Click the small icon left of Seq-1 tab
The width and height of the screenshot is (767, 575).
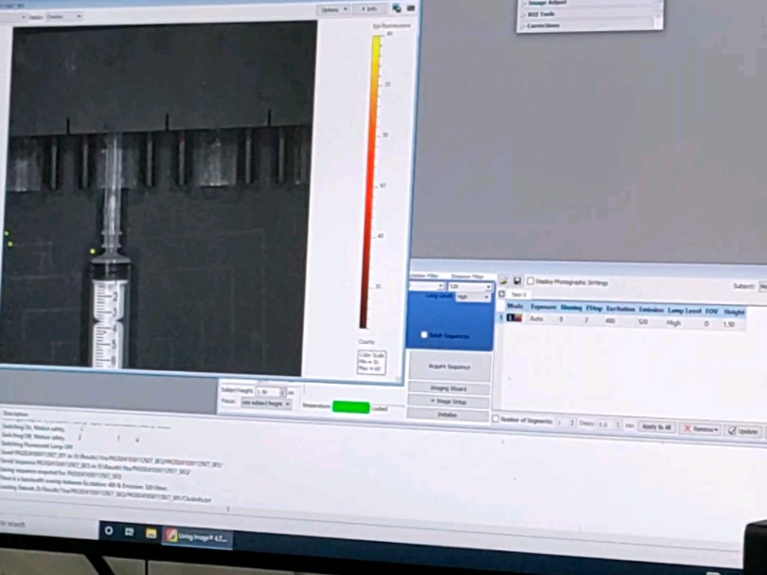[x=502, y=294]
